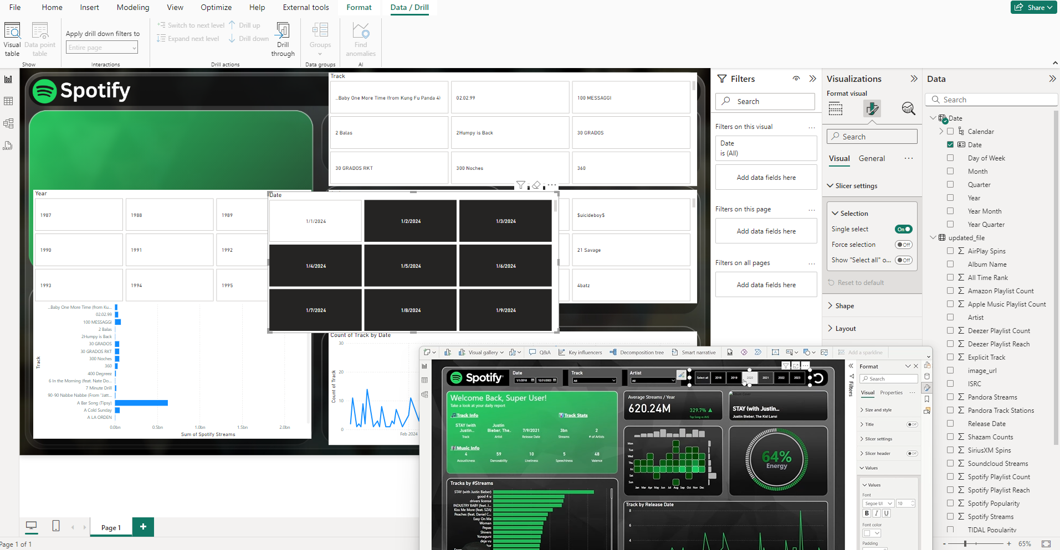
Task: Toggle Filters pane visibility eye icon
Action: [x=796, y=79]
